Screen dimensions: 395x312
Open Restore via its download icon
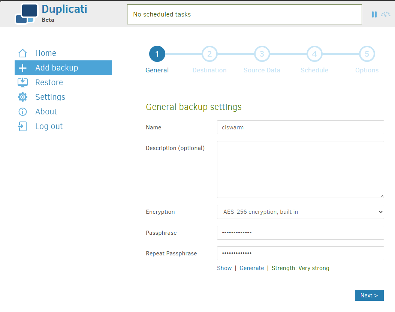click(22, 82)
